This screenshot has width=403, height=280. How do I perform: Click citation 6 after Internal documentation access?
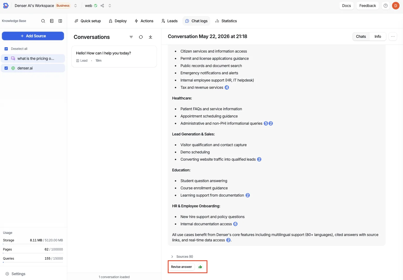(x=235, y=224)
